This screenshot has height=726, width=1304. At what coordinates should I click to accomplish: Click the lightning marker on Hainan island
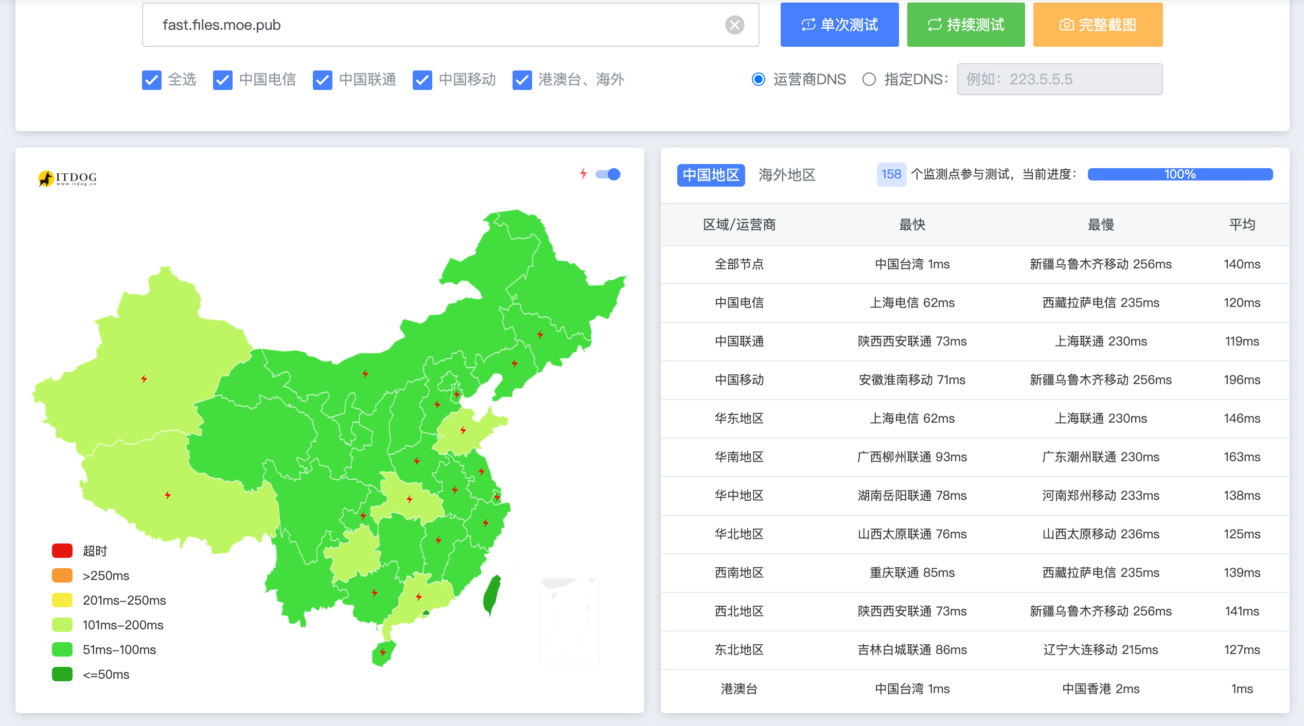pyautogui.click(x=383, y=652)
